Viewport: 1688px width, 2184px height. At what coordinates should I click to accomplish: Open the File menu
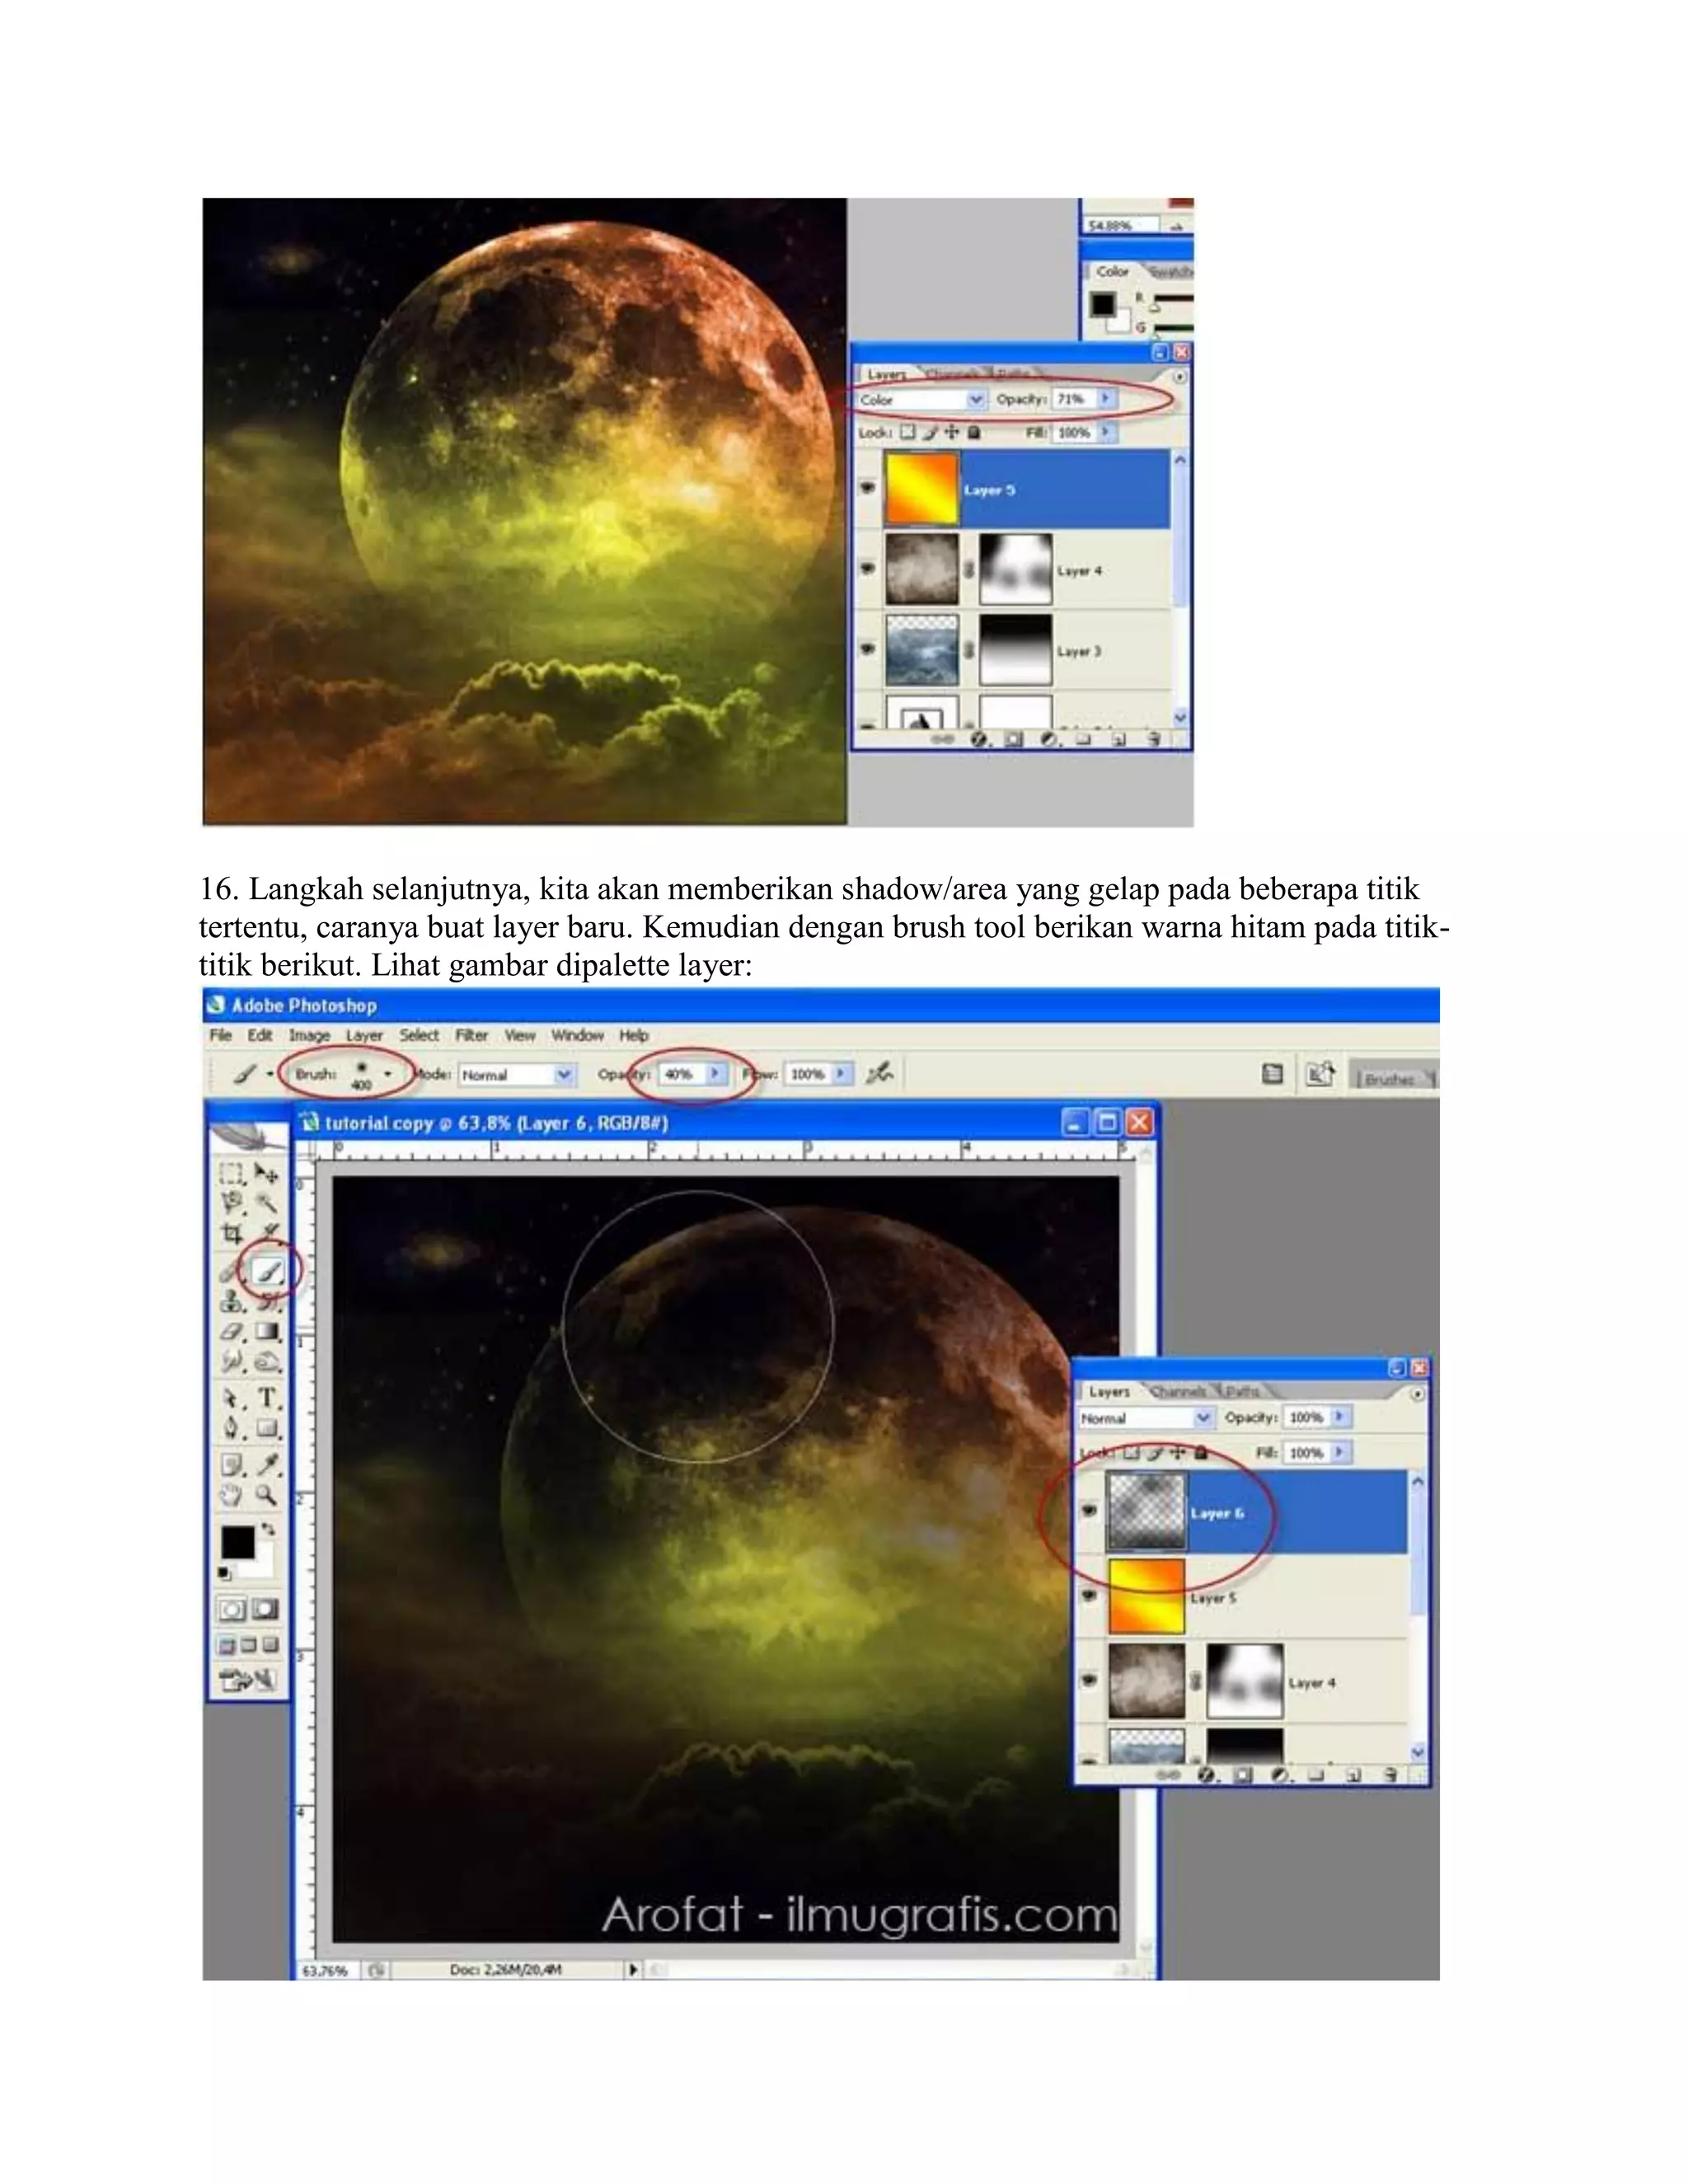tap(220, 1035)
